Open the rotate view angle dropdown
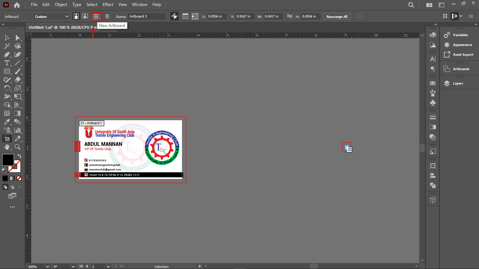This screenshot has width=479, height=269. click(x=73, y=267)
